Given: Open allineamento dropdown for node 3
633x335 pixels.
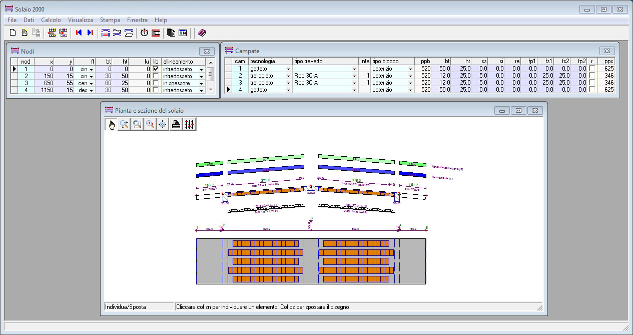Looking at the screenshot, I should click(201, 84).
